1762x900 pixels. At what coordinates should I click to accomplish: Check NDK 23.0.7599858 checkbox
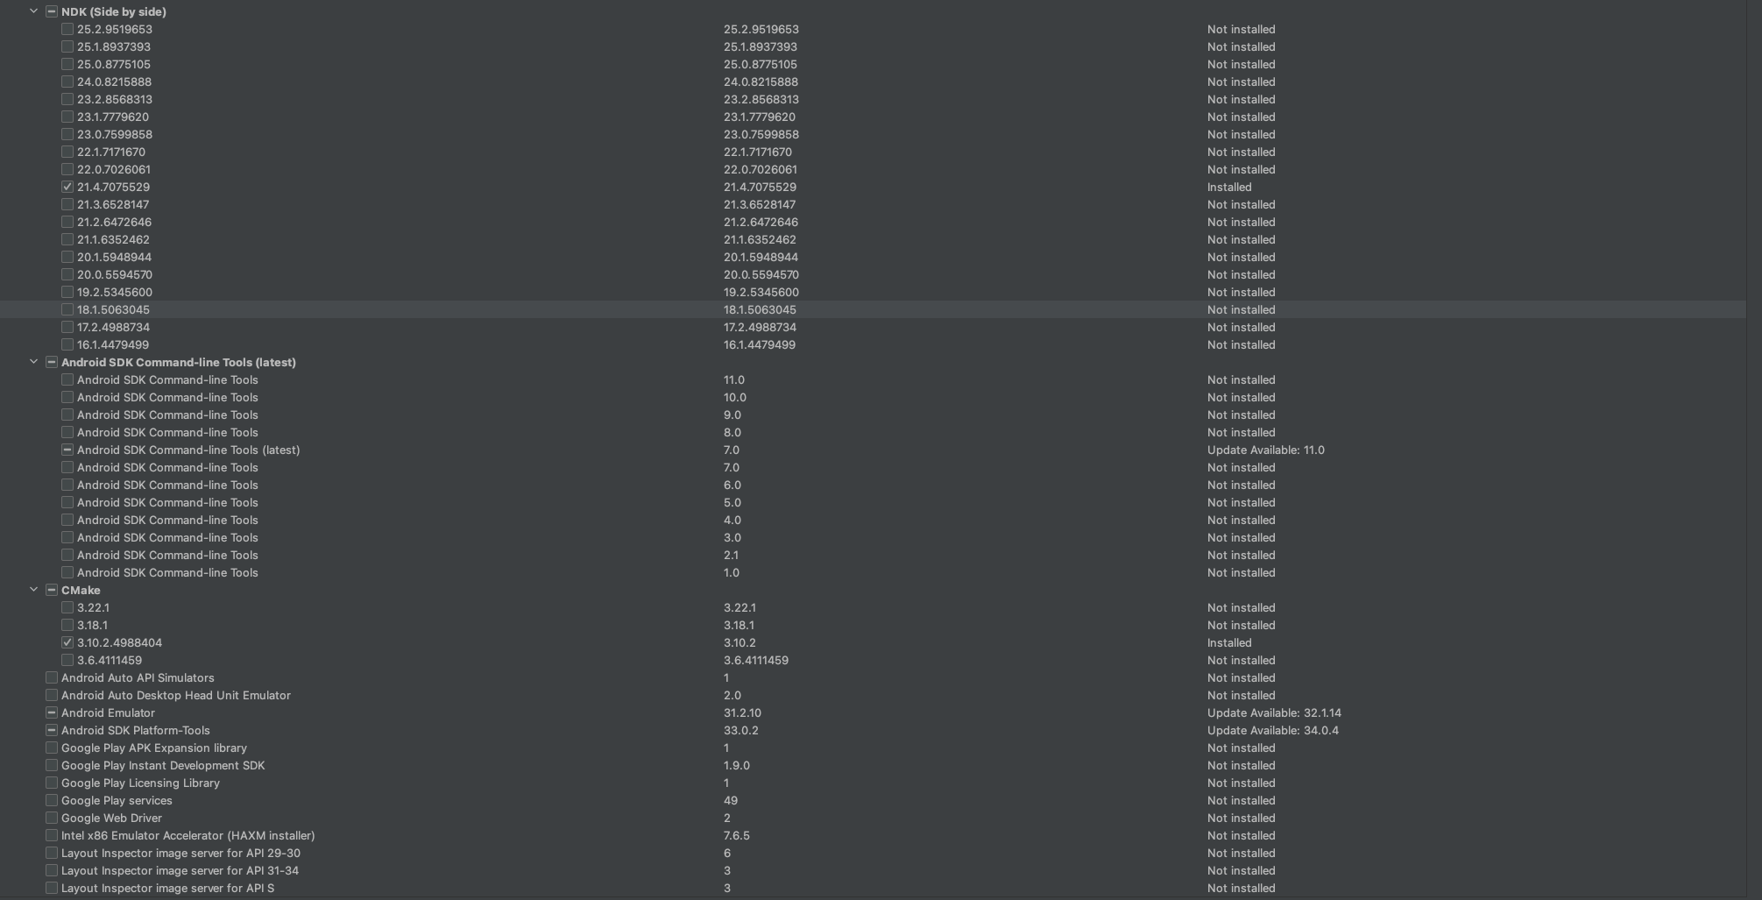(x=67, y=134)
